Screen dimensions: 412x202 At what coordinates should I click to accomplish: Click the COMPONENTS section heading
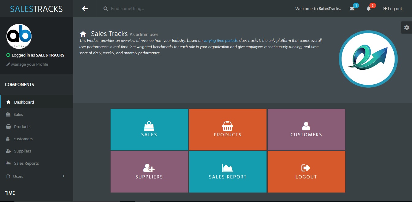pos(20,84)
